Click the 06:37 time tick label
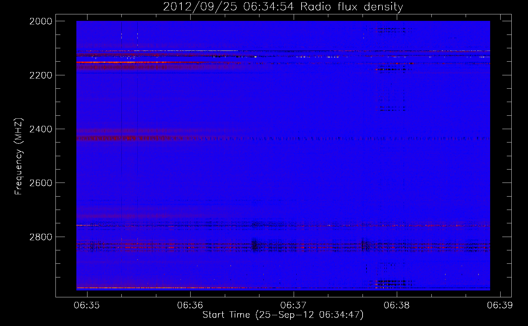This screenshot has height=326, width=528. (x=293, y=305)
